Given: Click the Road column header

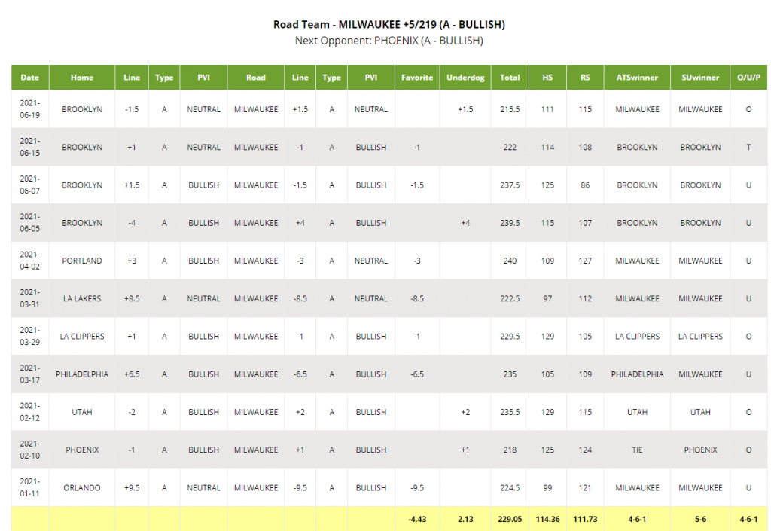Looking at the screenshot, I should (256, 77).
